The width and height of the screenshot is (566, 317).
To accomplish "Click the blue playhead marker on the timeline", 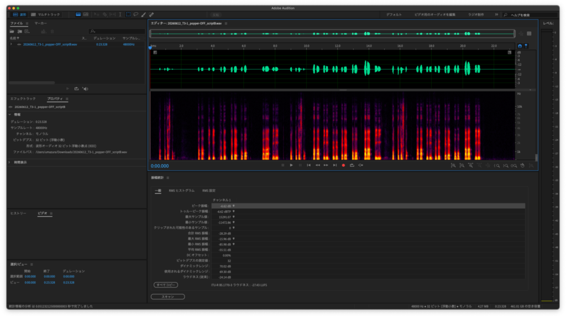I will pos(150,47).
